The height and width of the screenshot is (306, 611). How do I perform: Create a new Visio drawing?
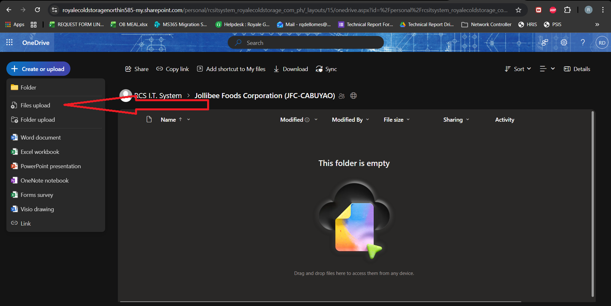[x=56, y=209]
